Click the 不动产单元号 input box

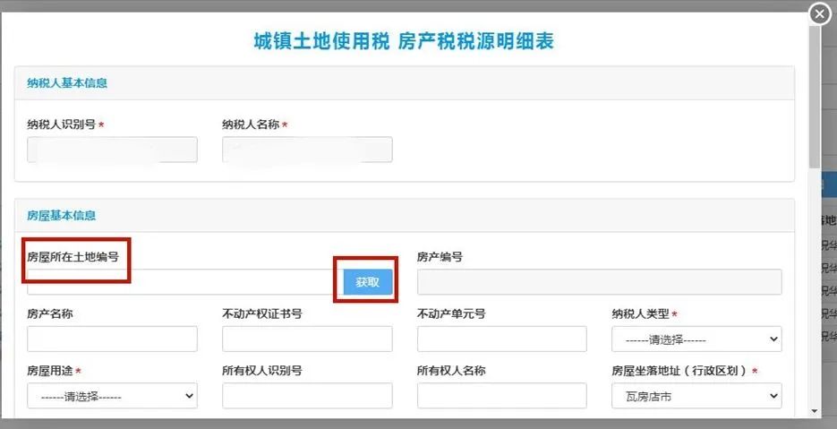coord(502,339)
